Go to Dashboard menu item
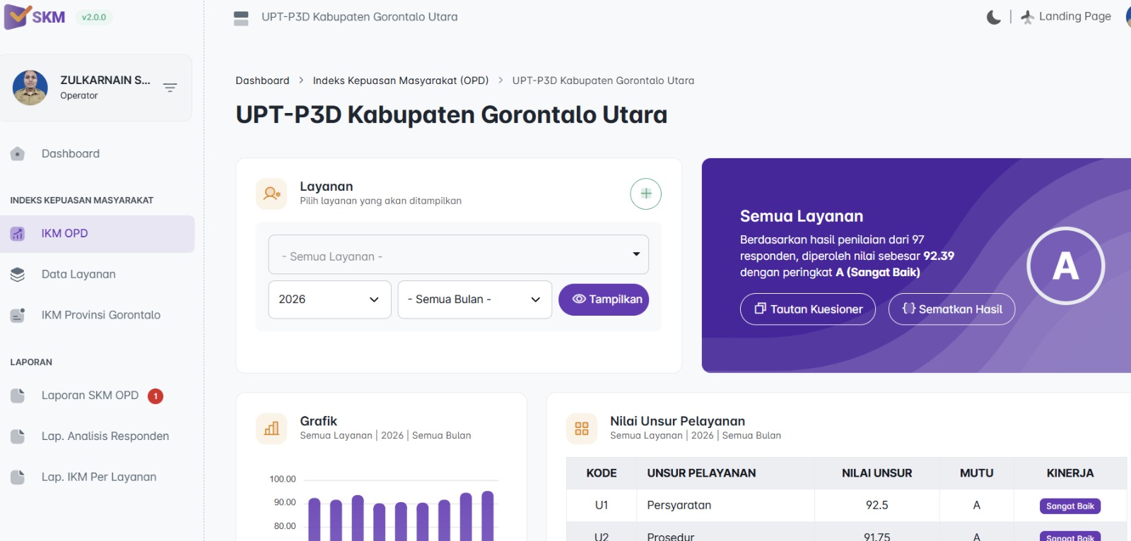The width and height of the screenshot is (1131, 541). [x=71, y=154]
